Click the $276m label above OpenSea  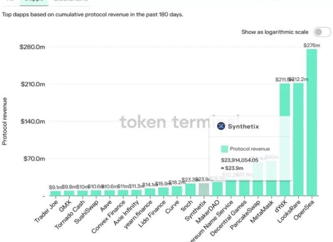point(312,45)
